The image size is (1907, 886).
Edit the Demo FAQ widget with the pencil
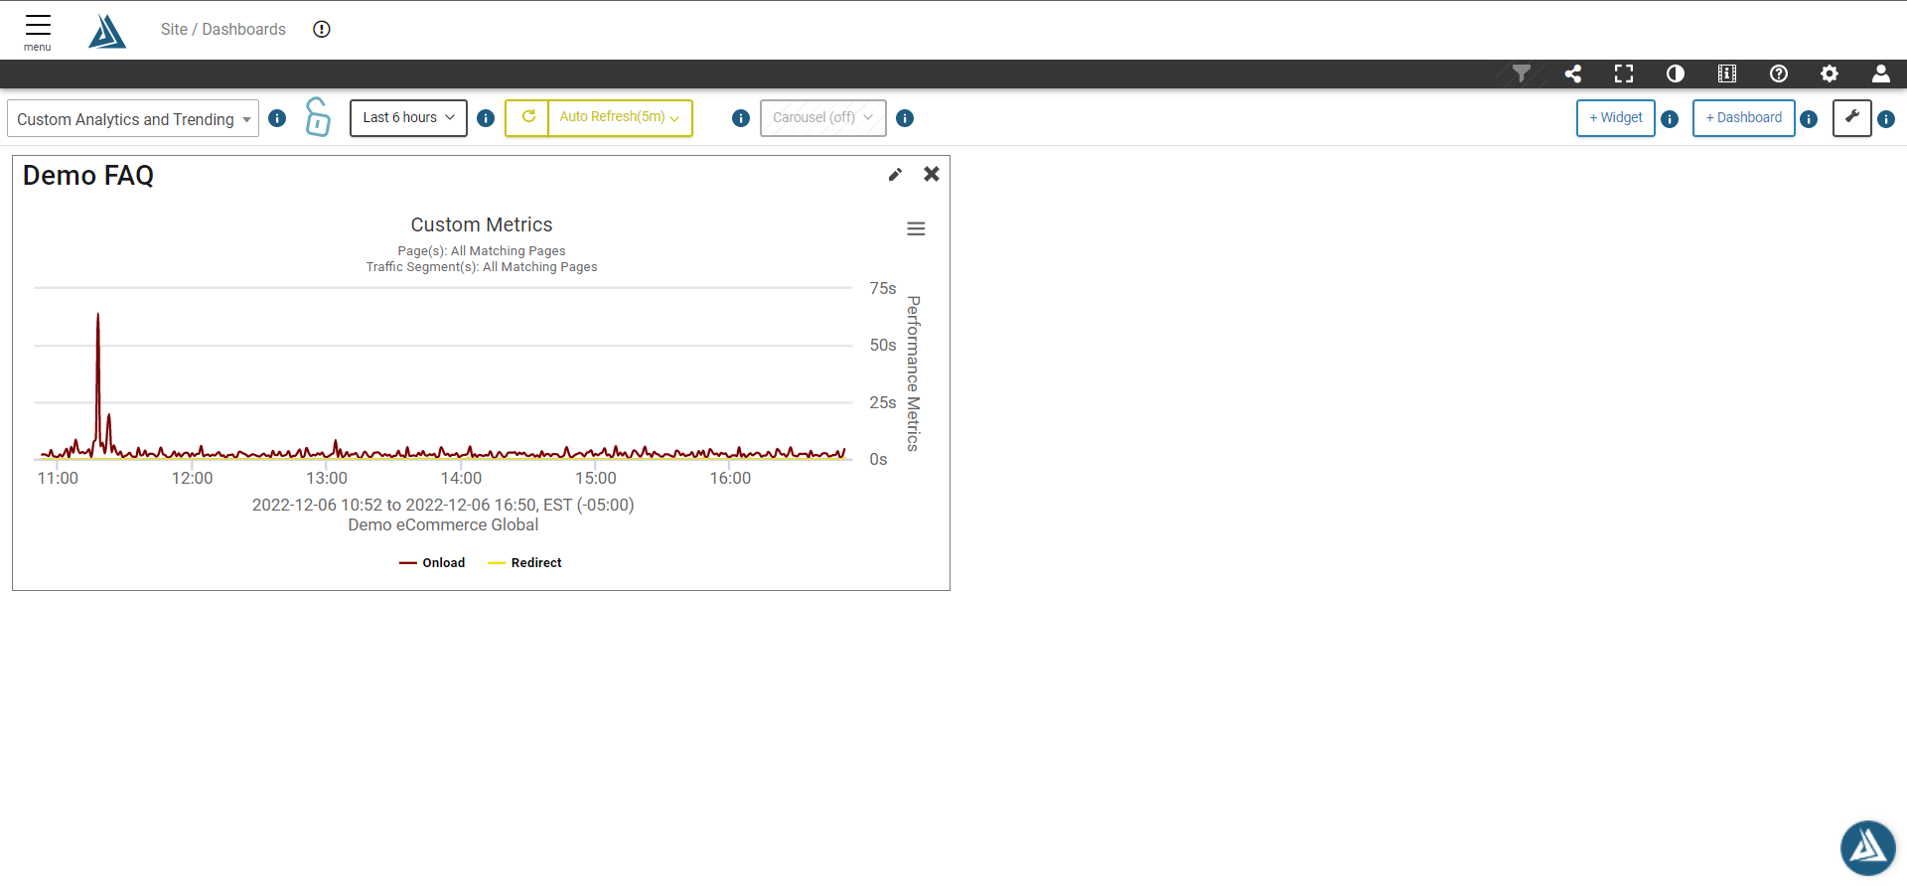(895, 175)
